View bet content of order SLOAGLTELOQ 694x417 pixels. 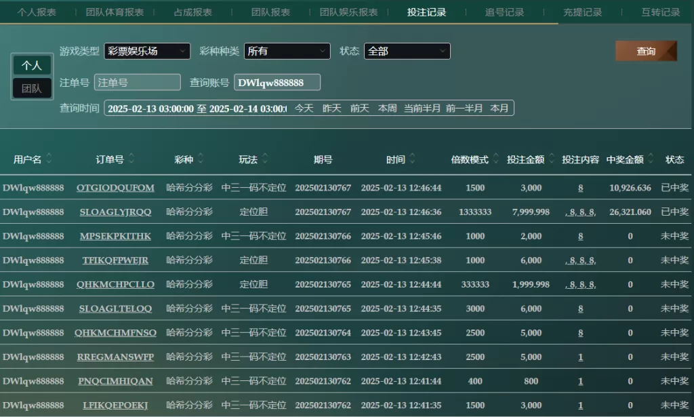580,309
